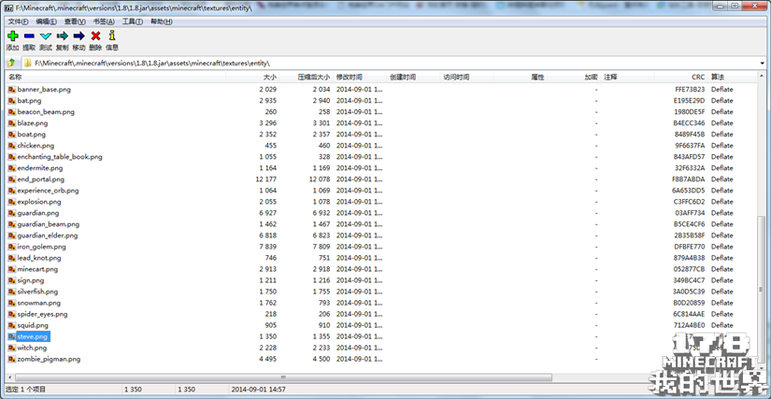Open the Help (帮助) menu
This screenshot has height=399, width=771.
pyautogui.click(x=162, y=21)
